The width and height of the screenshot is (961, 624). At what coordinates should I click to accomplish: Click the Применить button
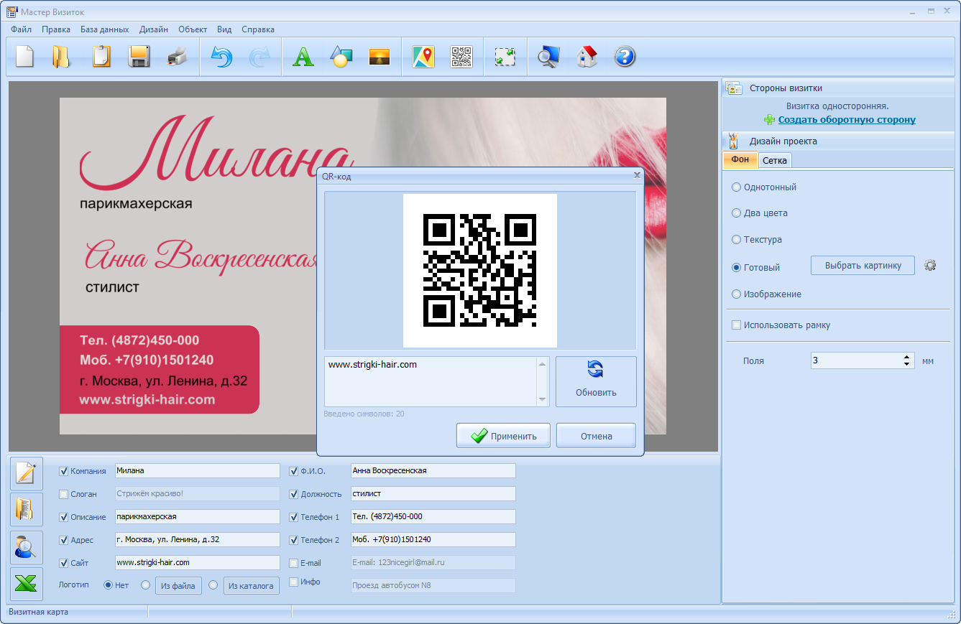coord(503,436)
